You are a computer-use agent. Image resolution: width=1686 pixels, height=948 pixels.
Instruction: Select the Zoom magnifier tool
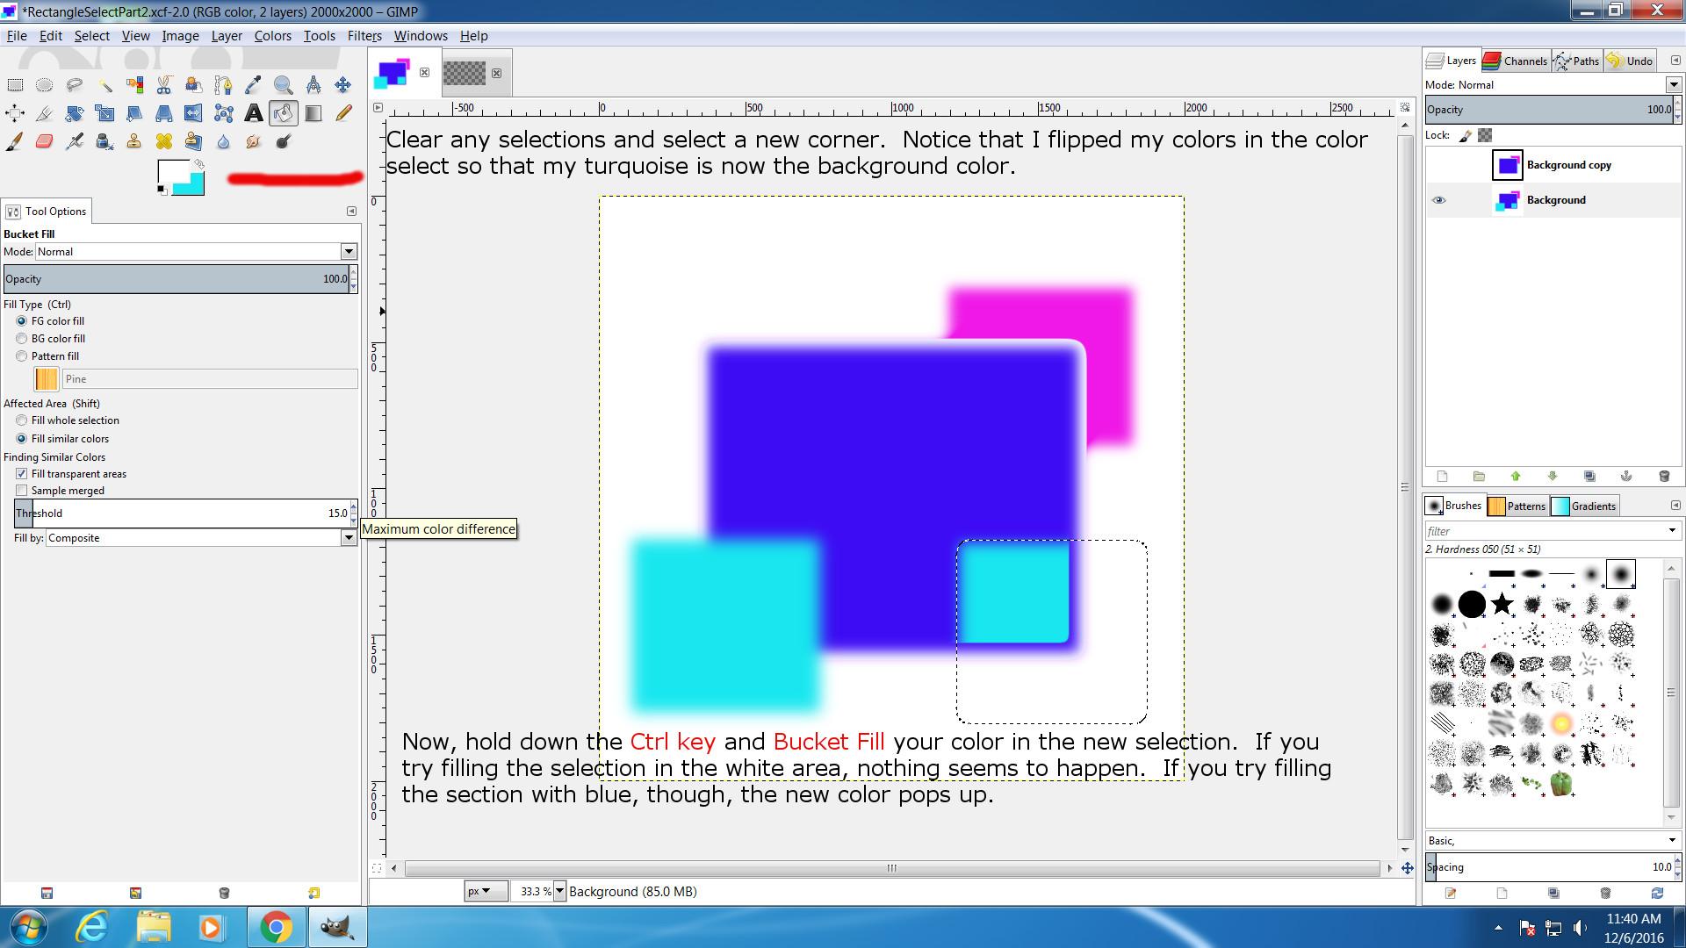283,85
